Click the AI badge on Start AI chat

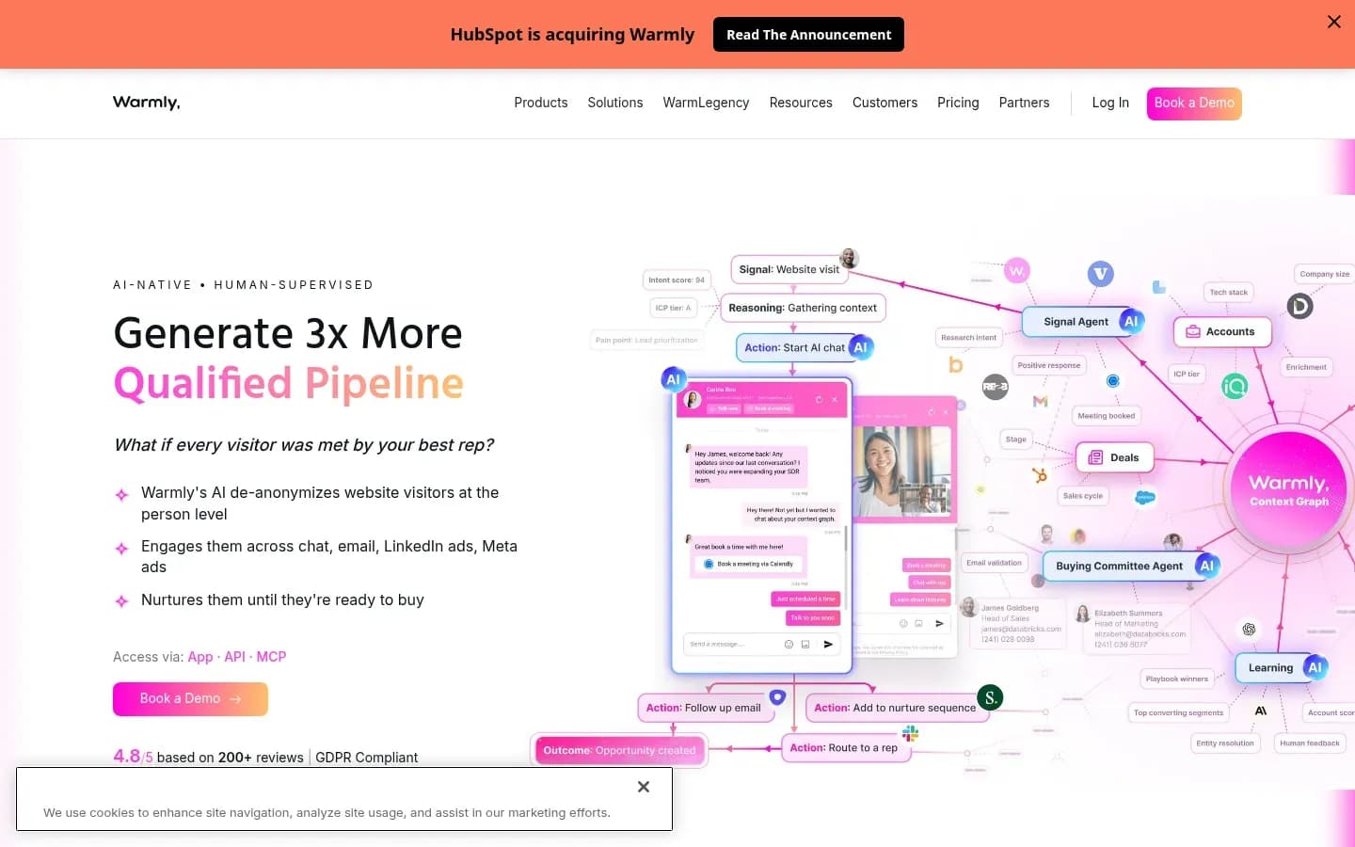coord(860,347)
